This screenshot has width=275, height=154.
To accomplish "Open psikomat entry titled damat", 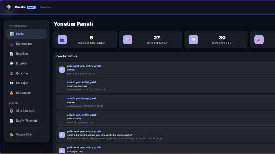I will 165,69.
